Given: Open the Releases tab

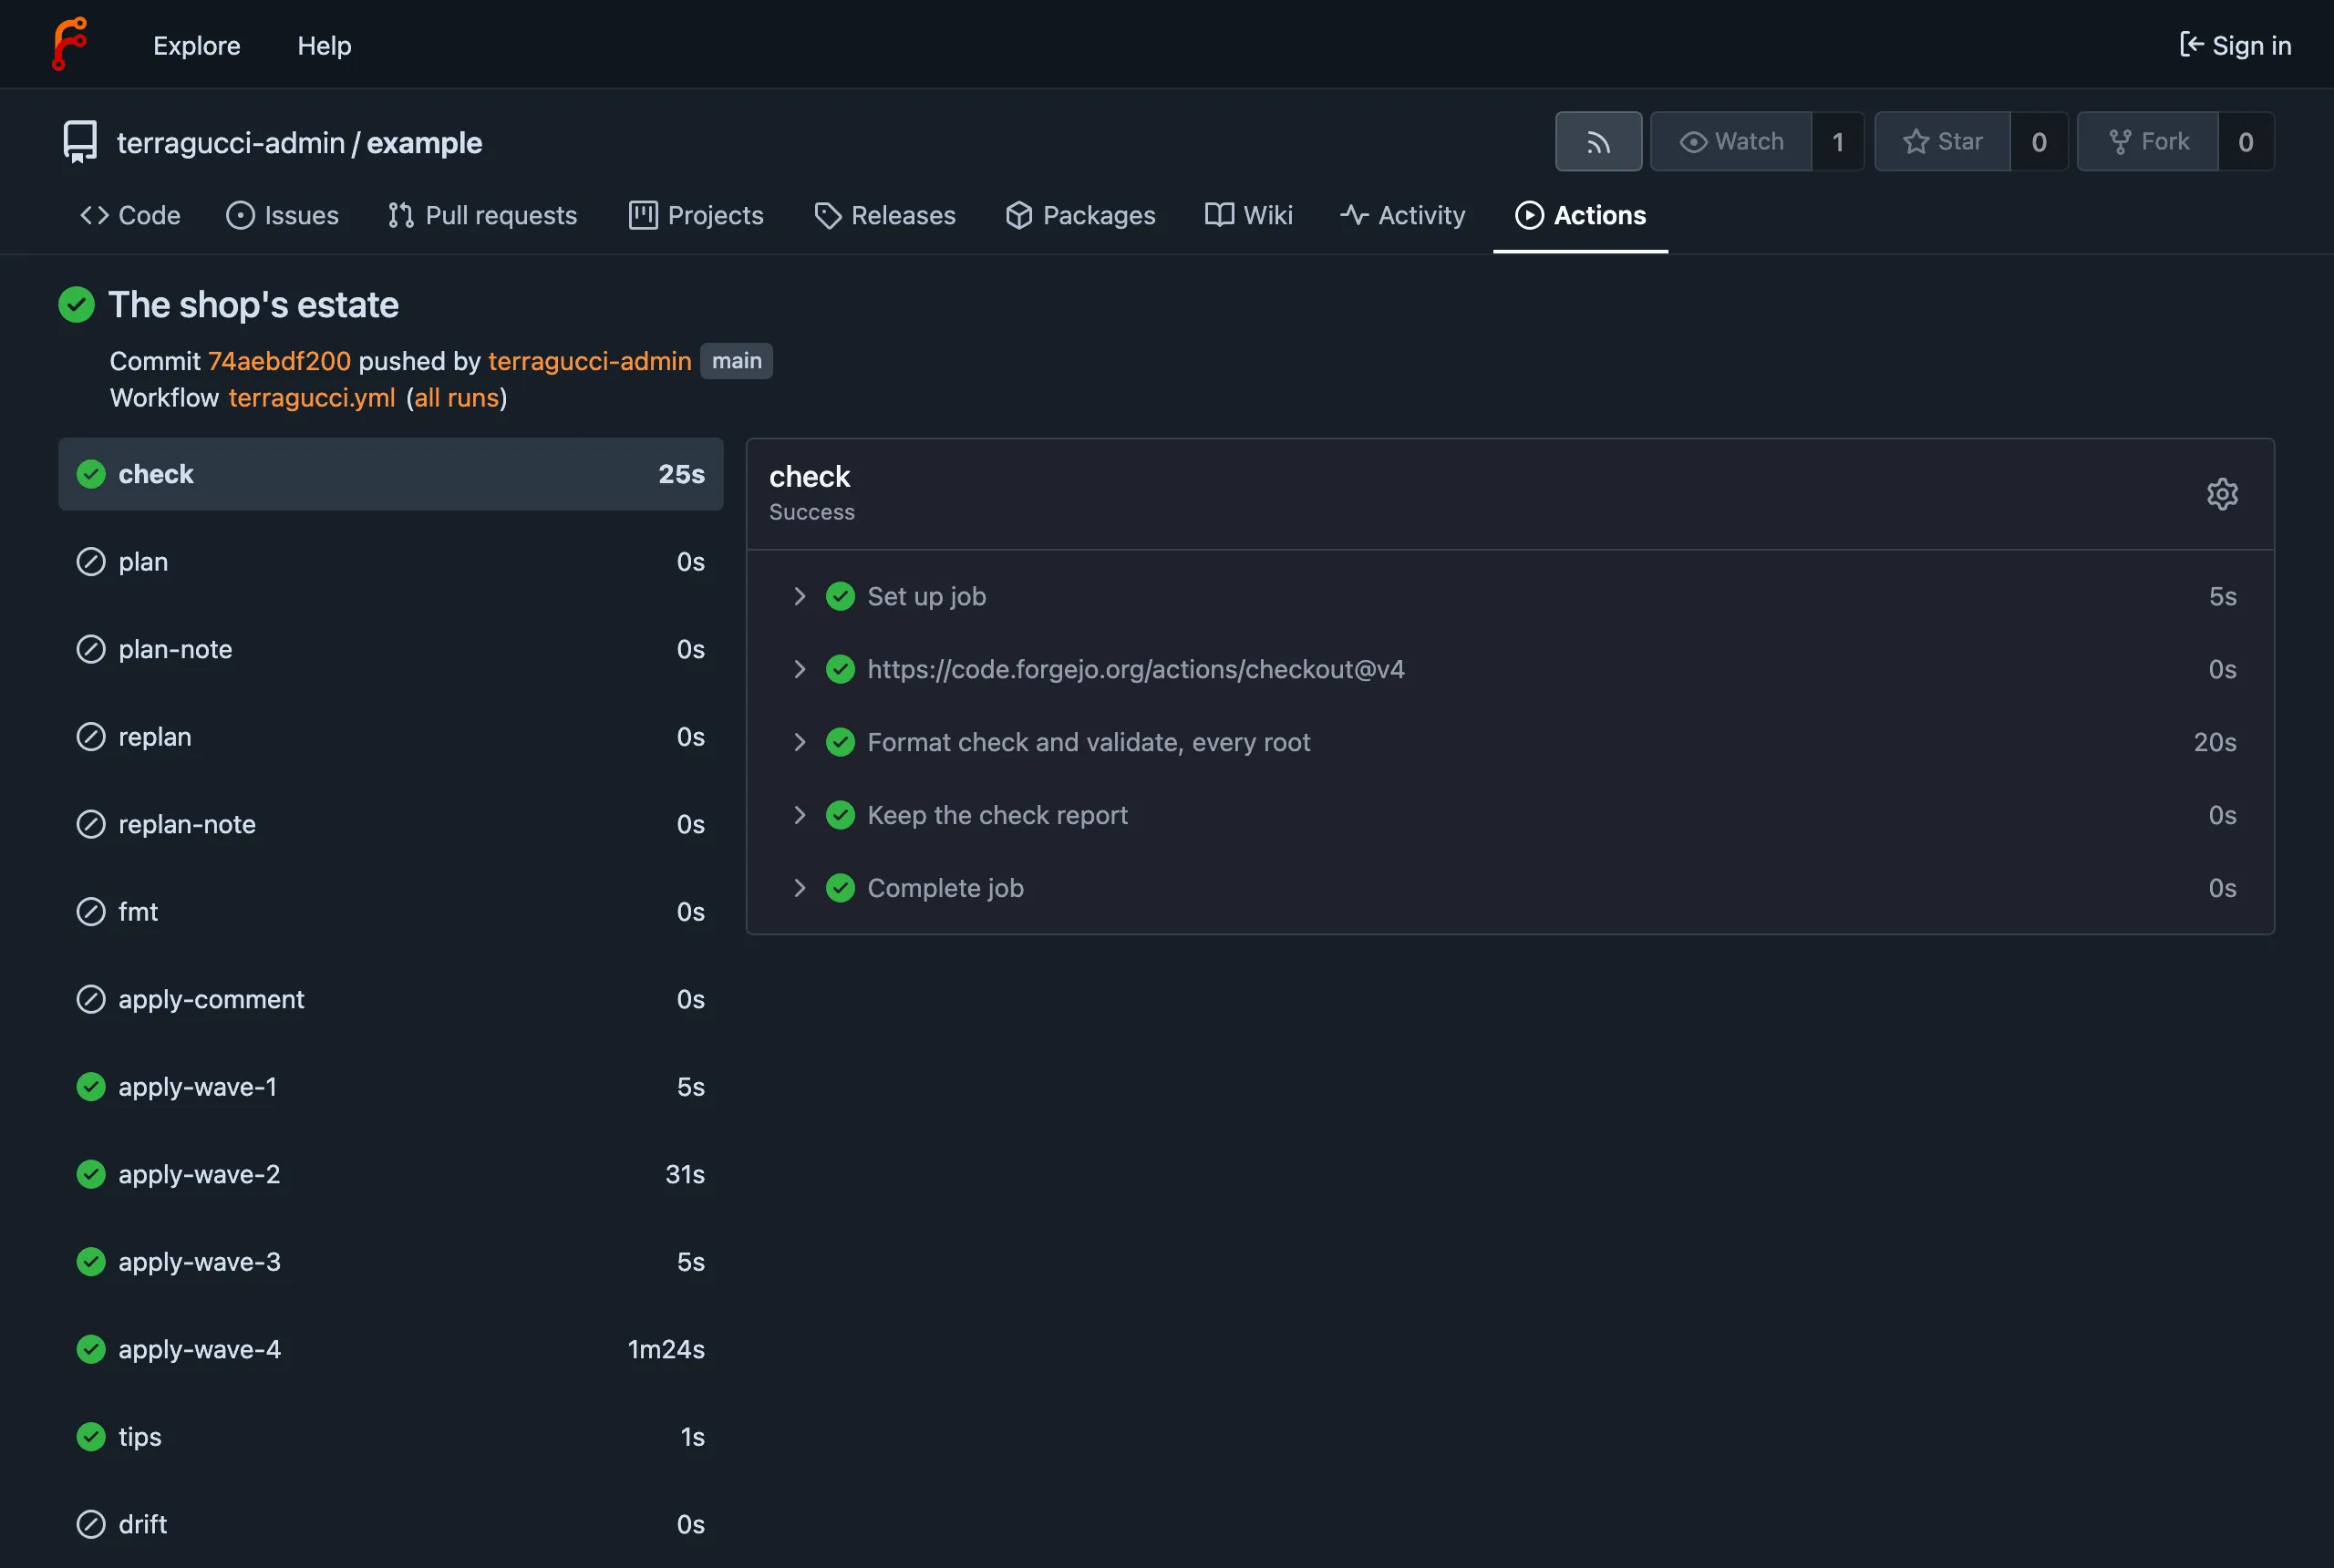Looking at the screenshot, I should tap(885, 215).
